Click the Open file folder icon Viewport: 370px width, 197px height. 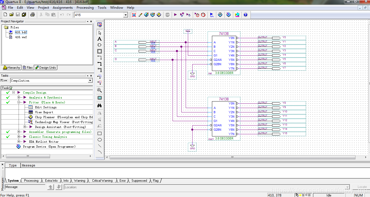tap(11, 15)
